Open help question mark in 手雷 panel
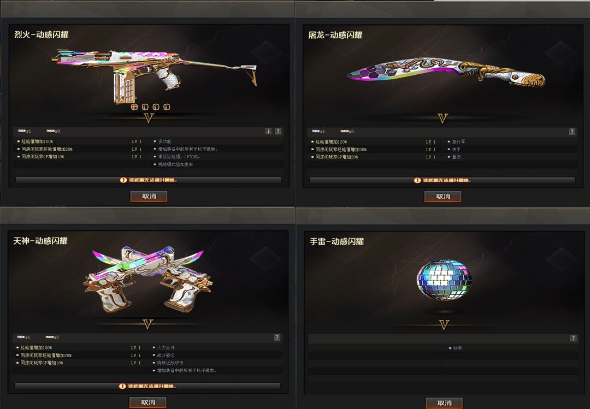 [x=573, y=338]
